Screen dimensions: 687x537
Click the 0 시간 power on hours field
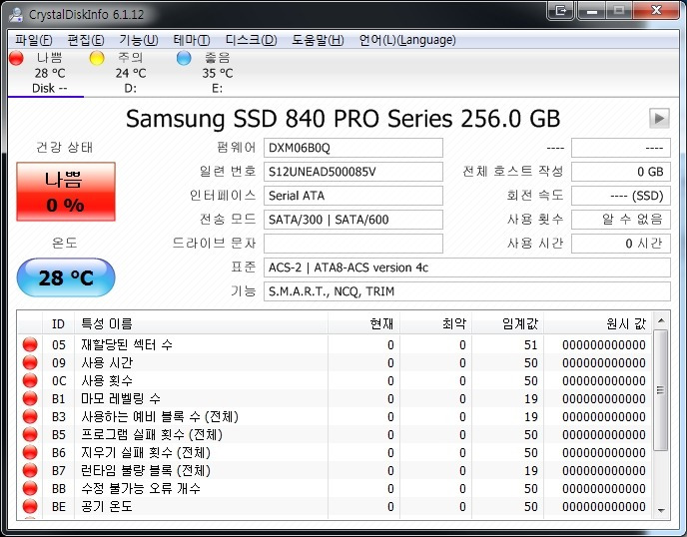click(x=621, y=244)
